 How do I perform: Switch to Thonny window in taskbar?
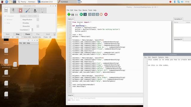[x=27, y=2]
